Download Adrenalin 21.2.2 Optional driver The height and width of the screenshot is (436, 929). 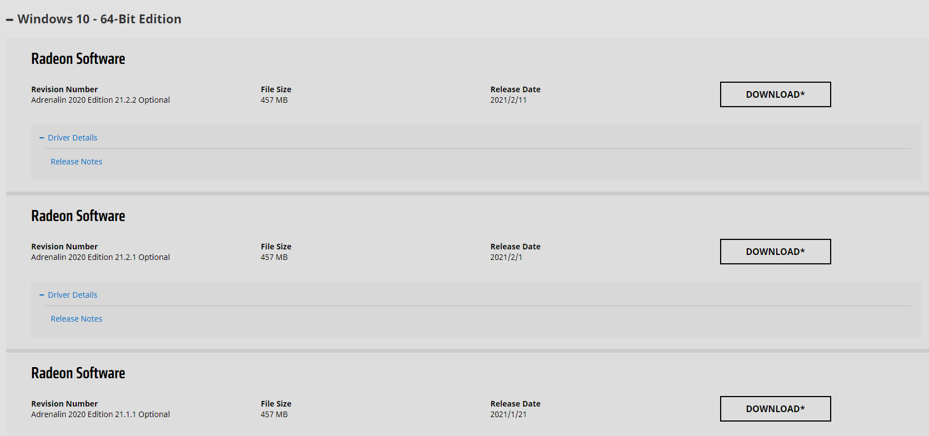[775, 94]
